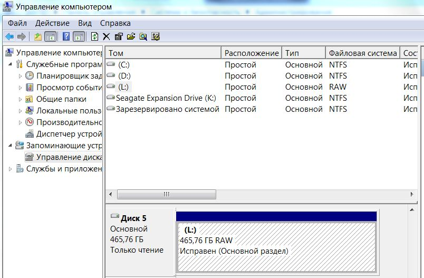424x278 pixels.
Task: Click the Device Manager icon
Action: click(x=30, y=134)
